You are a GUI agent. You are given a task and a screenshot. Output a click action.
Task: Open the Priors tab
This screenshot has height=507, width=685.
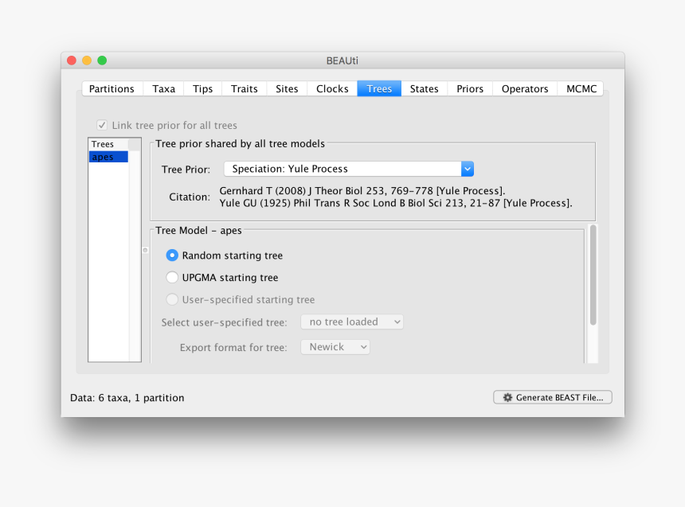469,88
